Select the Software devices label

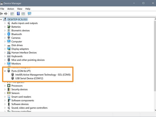tap(20, 104)
